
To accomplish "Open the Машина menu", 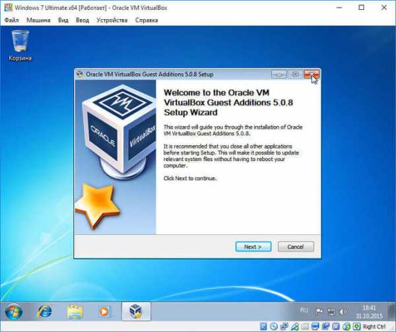I will (38, 20).
